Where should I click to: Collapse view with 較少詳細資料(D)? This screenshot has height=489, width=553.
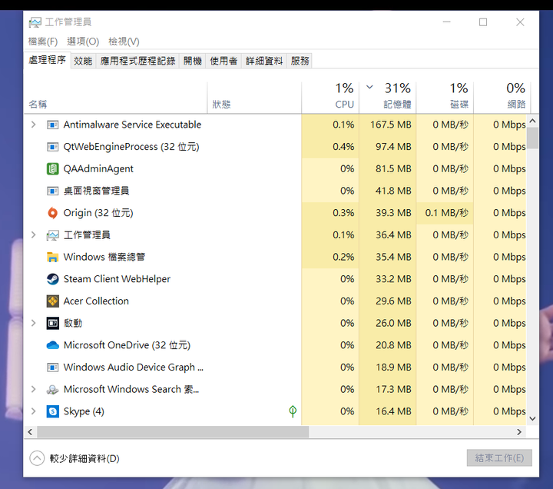(x=75, y=459)
